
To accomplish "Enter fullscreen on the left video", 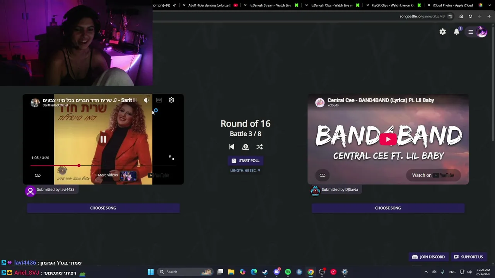I will point(171,158).
